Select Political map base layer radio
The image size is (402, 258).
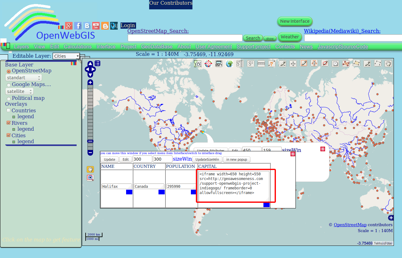click(x=9, y=99)
